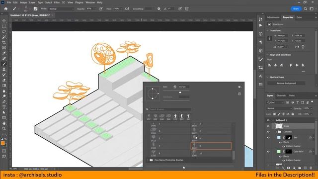Screen dimensions: 318x179
Task: Switch to the Adjustments tab
Action: (x=273, y=17)
